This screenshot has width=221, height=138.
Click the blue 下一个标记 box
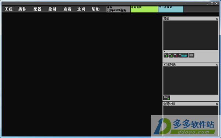pyautogui.click(x=171, y=9)
